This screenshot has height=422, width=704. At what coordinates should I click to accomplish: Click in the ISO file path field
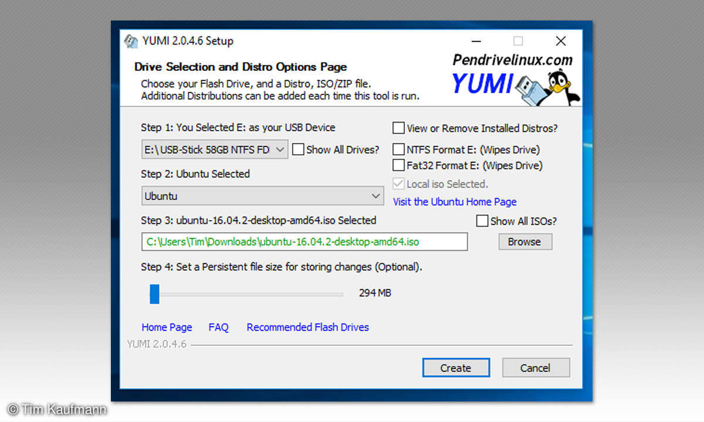pos(304,241)
